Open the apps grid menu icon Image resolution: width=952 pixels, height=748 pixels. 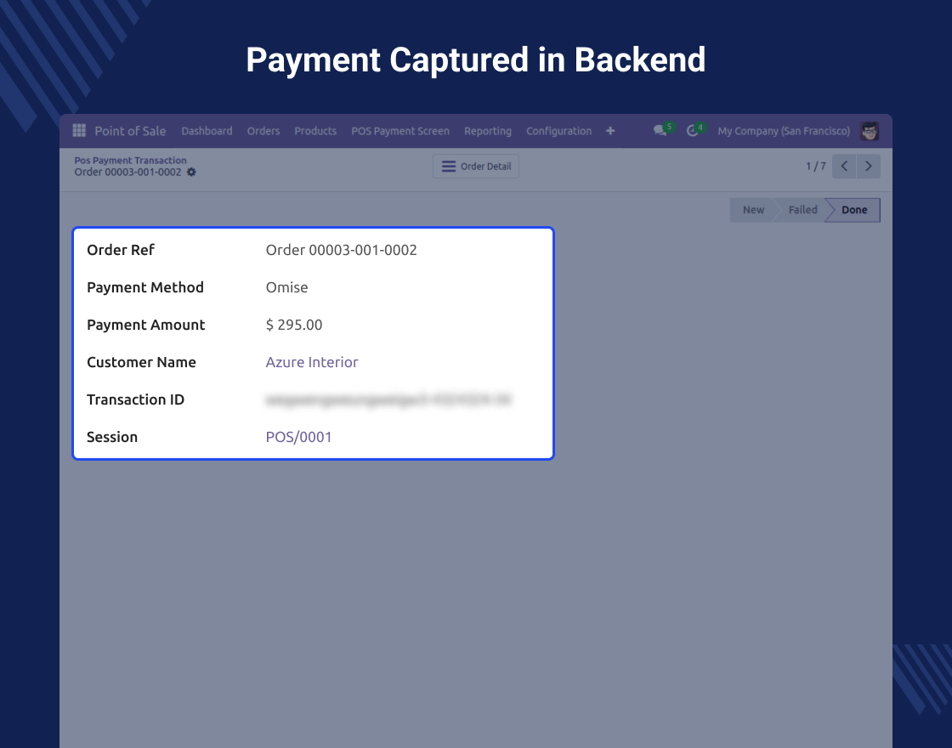pos(79,131)
